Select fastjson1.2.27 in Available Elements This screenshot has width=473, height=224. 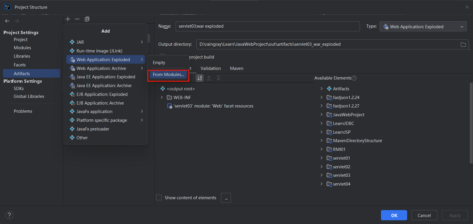[x=346, y=106]
